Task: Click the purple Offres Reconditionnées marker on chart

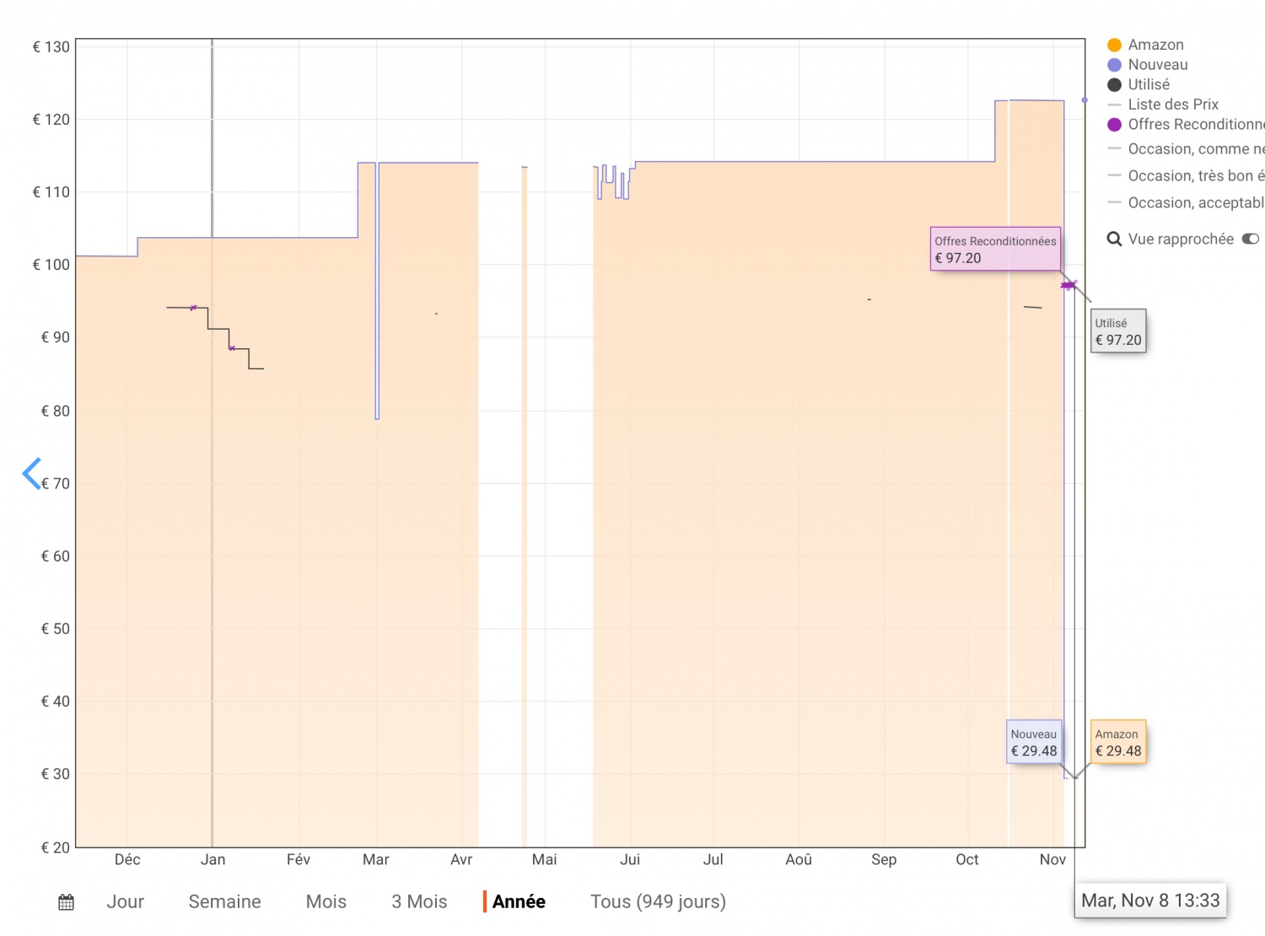Action: [x=1068, y=286]
